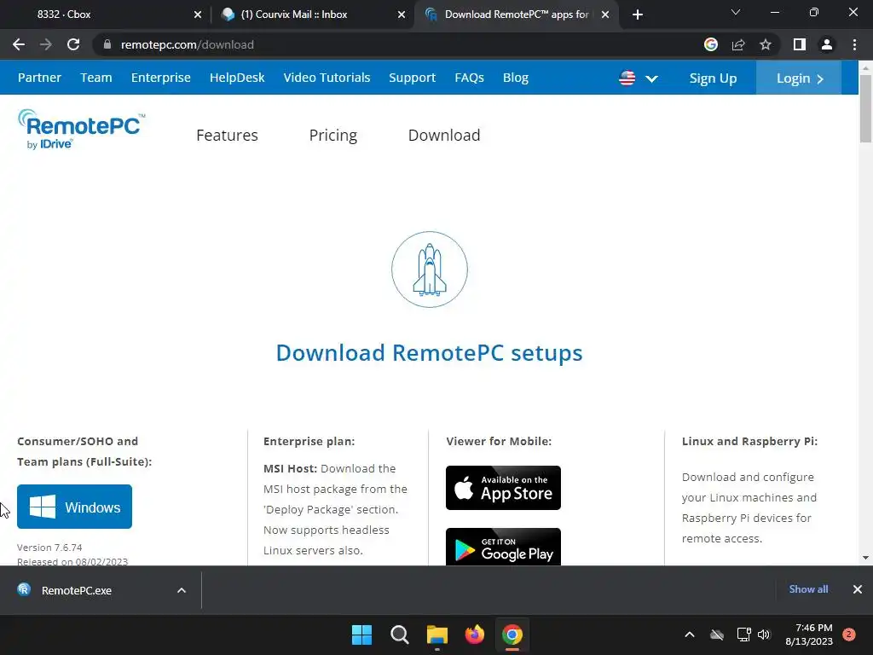Screen dimensions: 873x655
Task: Open the Chrome tab search dropdown
Action: (x=736, y=12)
